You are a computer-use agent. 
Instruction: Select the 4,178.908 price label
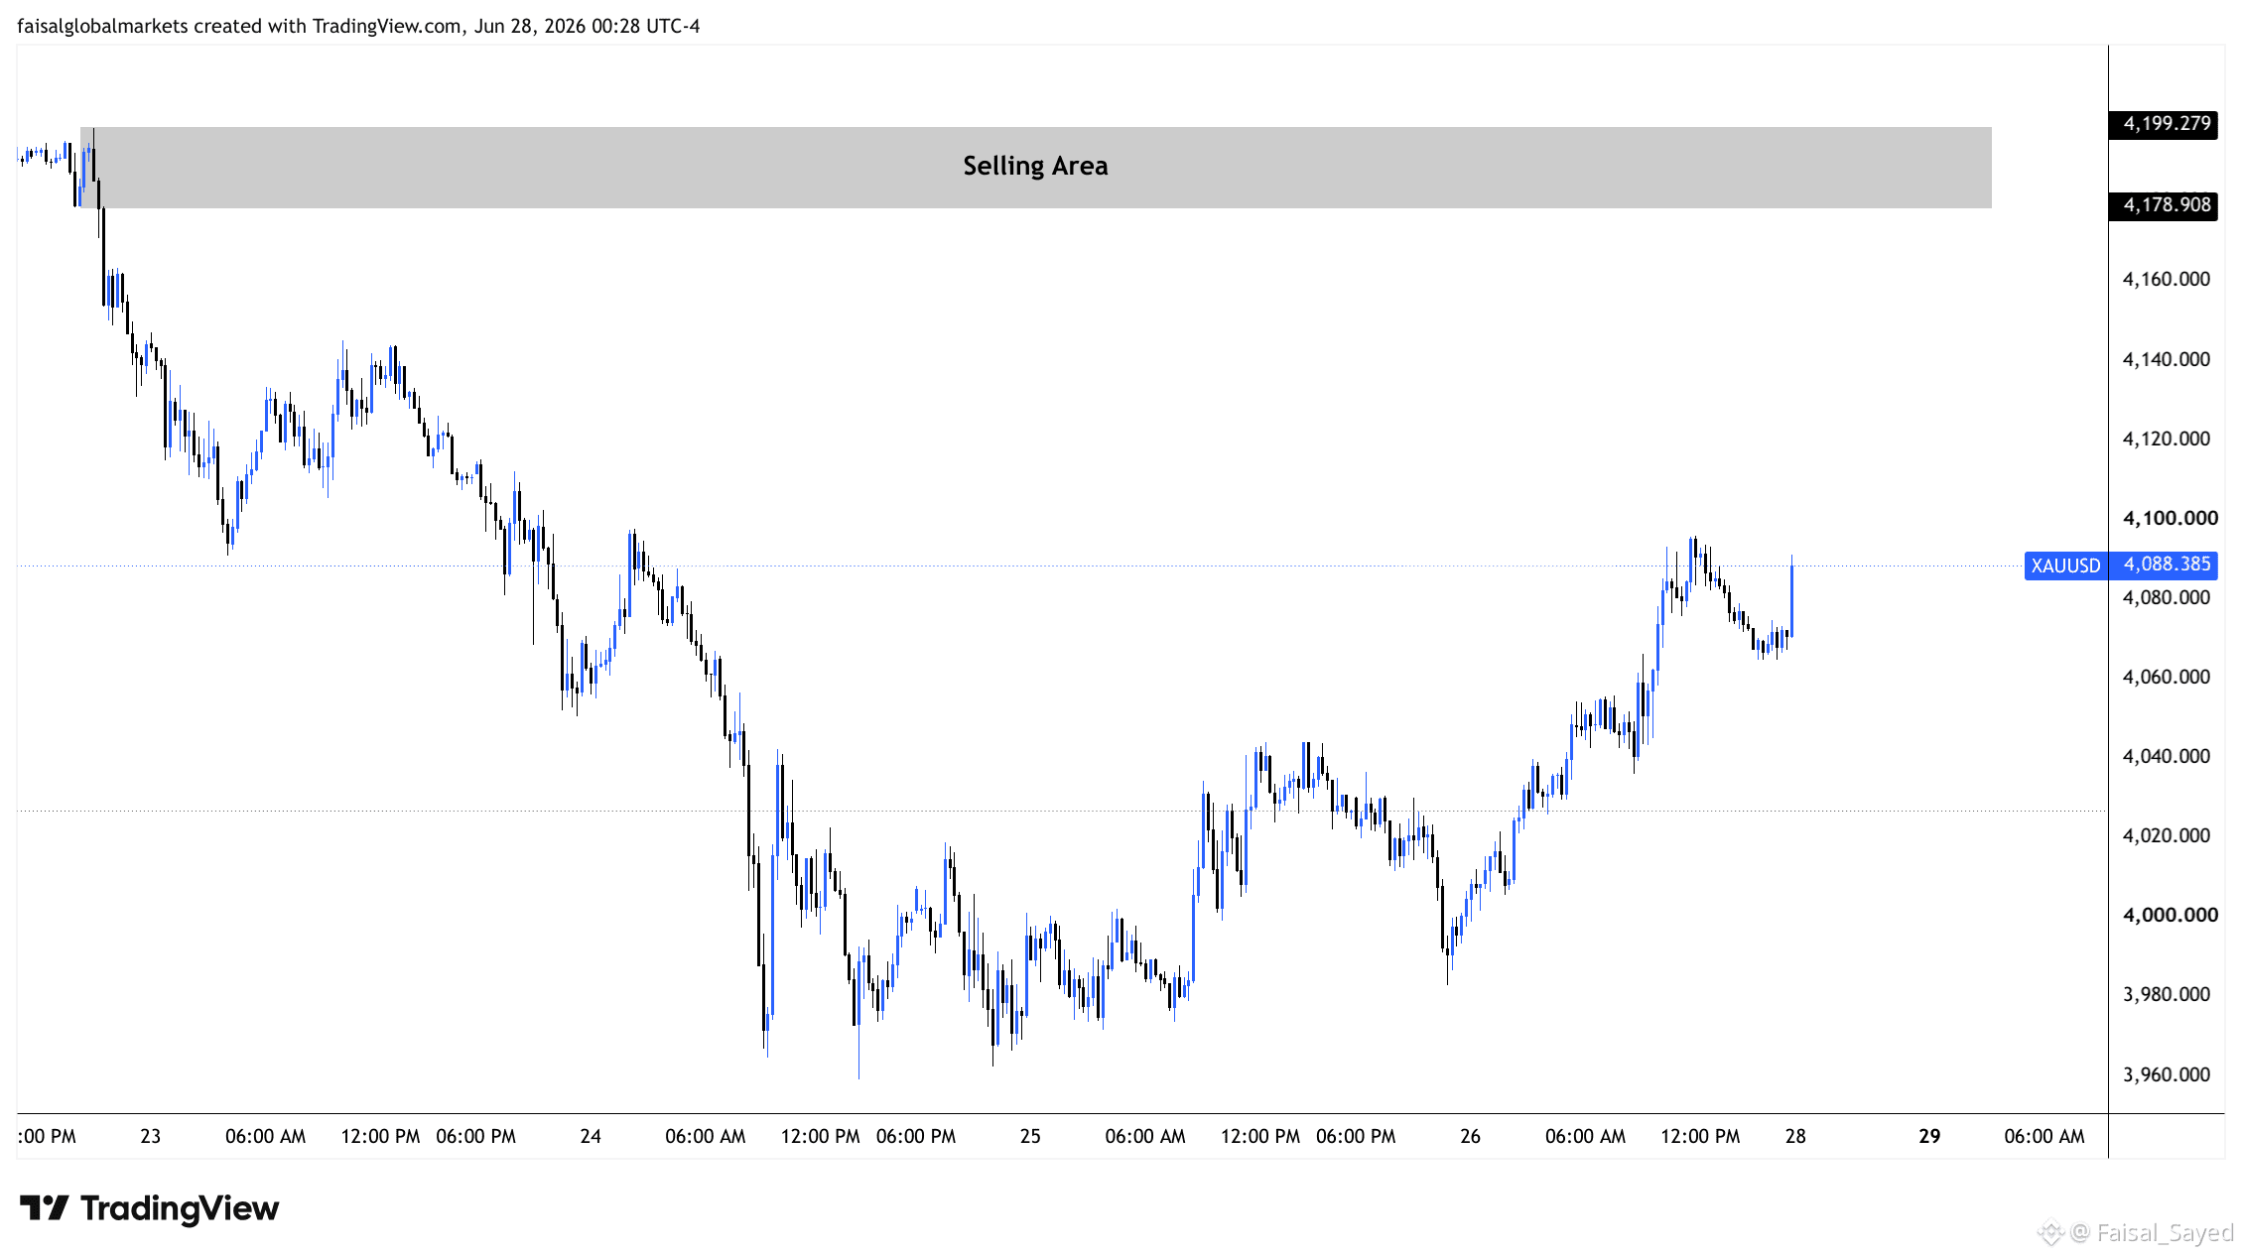(2164, 205)
